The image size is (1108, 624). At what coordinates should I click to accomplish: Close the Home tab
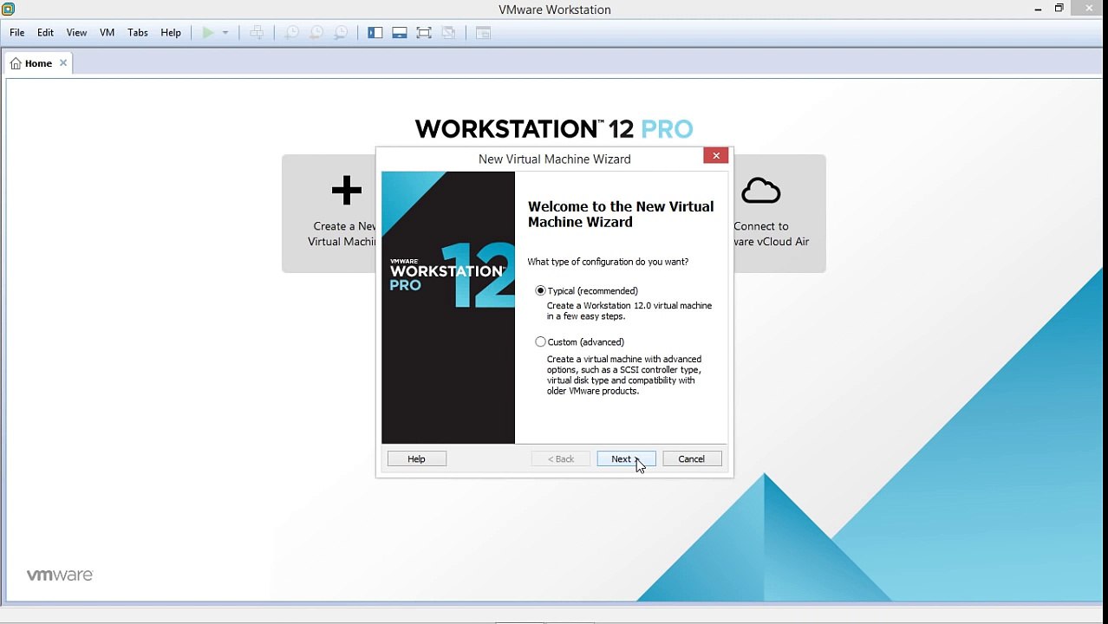[x=62, y=63]
